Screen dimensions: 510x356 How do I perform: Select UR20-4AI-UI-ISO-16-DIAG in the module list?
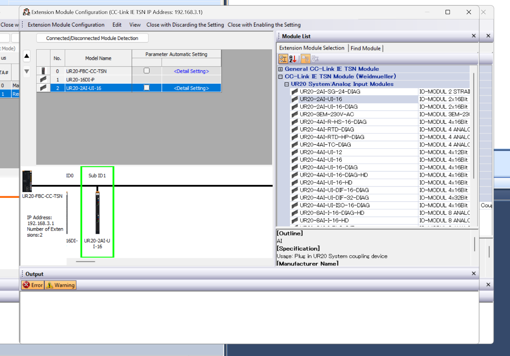335,205
